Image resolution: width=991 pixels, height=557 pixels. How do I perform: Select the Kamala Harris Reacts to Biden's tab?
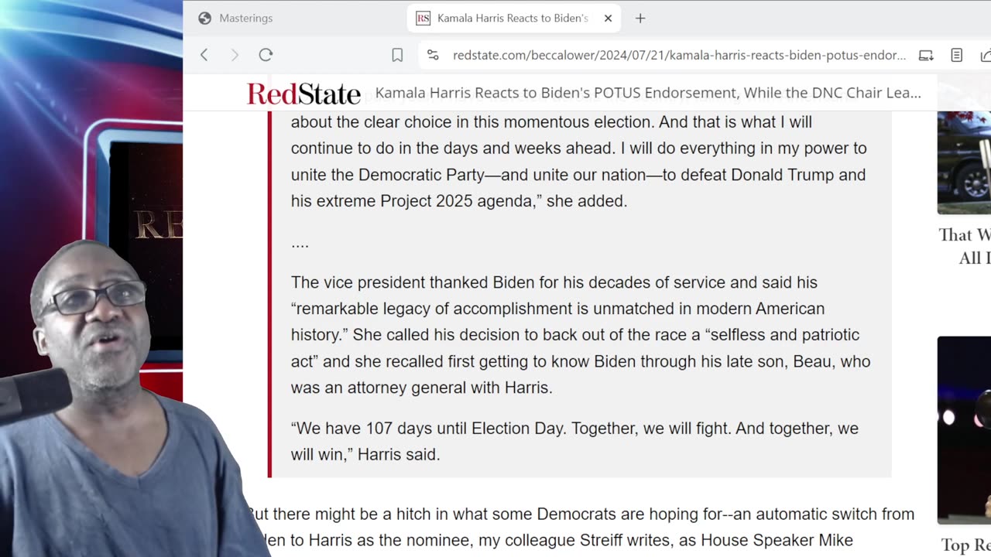515,18
